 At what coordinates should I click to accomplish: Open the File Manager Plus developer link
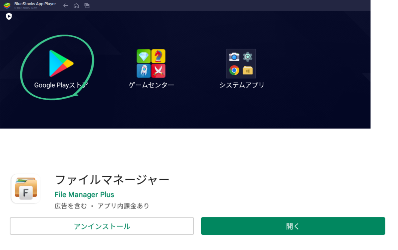tap(84, 195)
